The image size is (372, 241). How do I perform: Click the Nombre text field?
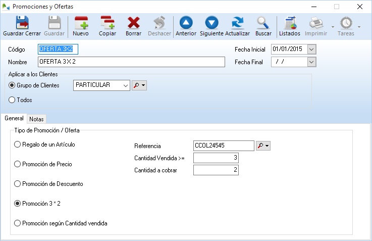(131, 62)
